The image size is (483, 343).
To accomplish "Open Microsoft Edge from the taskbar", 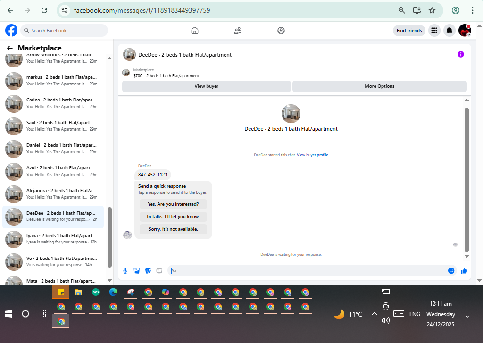I will point(113,293).
